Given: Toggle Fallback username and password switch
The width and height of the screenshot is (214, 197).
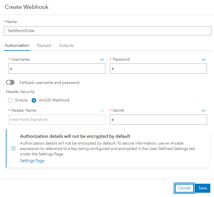Looking at the screenshot, I should point(10,82).
